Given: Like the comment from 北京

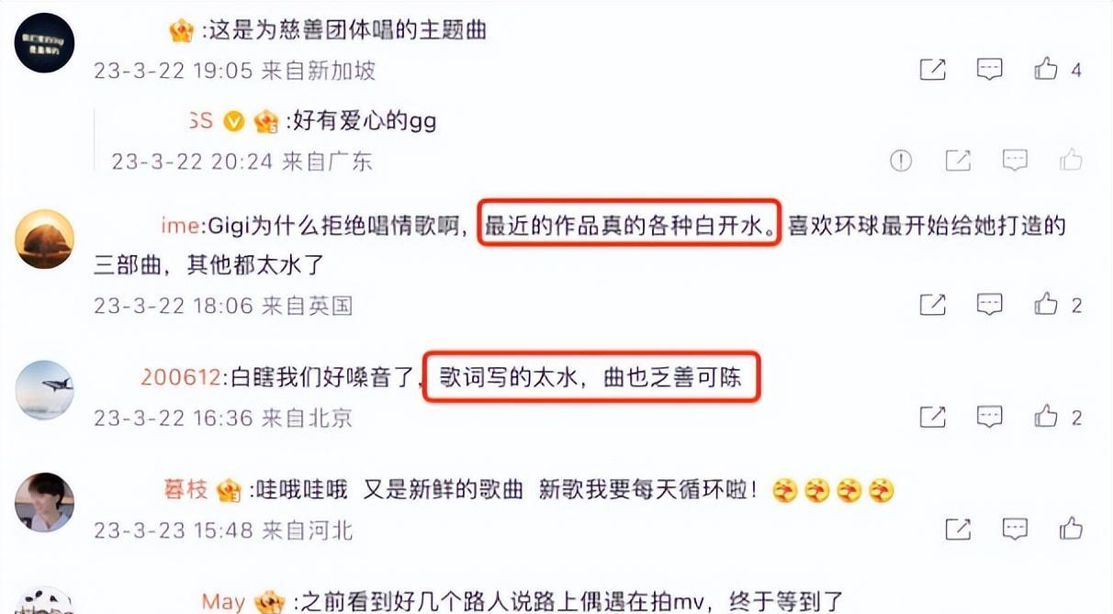Looking at the screenshot, I should point(1046,417).
